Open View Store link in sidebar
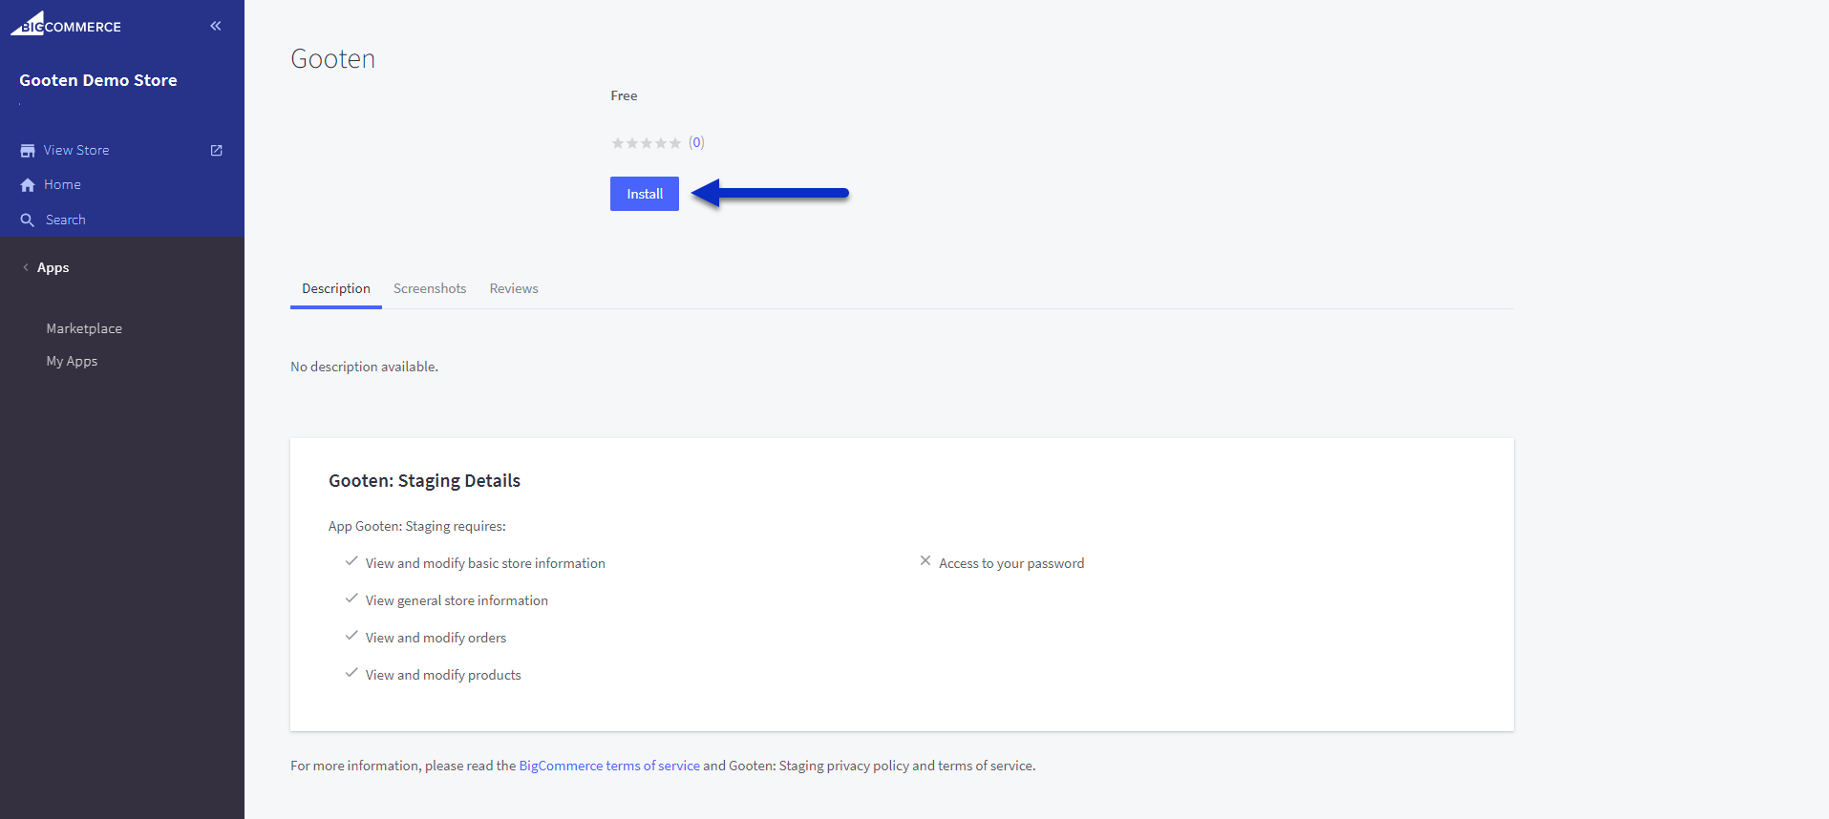Image resolution: width=1829 pixels, height=819 pixels. 76,150
